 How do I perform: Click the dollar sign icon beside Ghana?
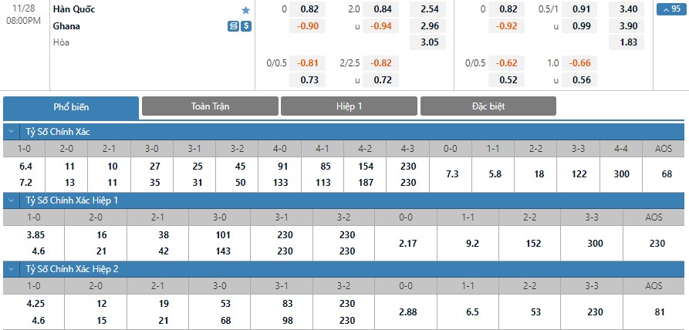(246, 26)
